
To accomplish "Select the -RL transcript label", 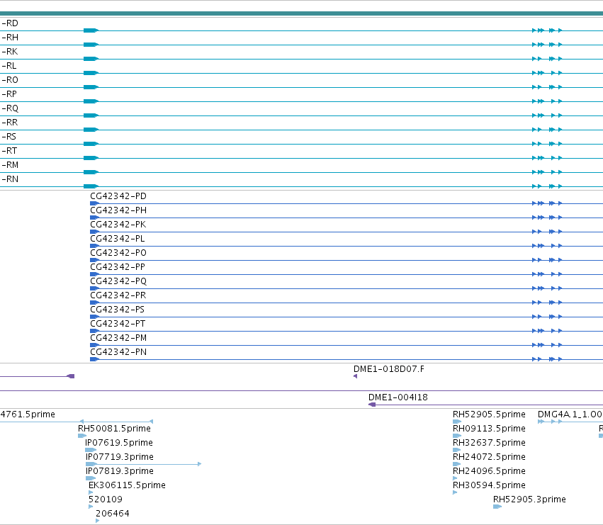I will pyautogui.click(x=9, y=66).
